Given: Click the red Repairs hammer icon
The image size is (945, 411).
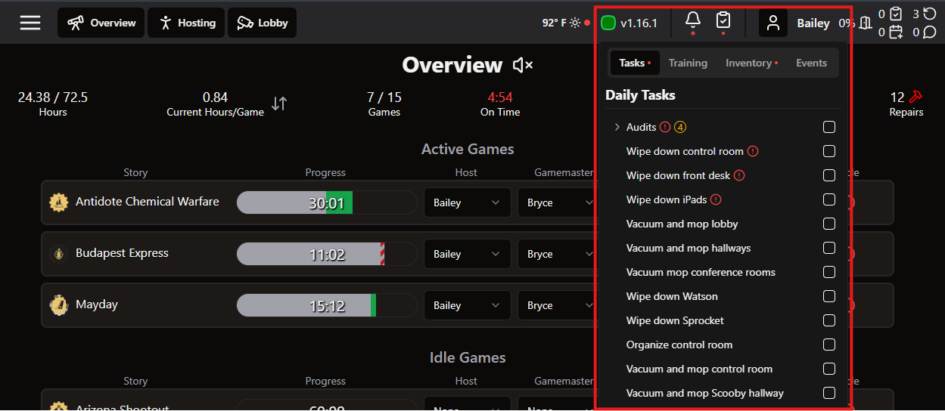Looking at the screenshot, I should (915, 97).
